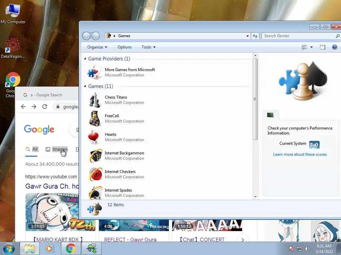
Task: Open the address bar history dropdown arrow
Action: point(247,36)
